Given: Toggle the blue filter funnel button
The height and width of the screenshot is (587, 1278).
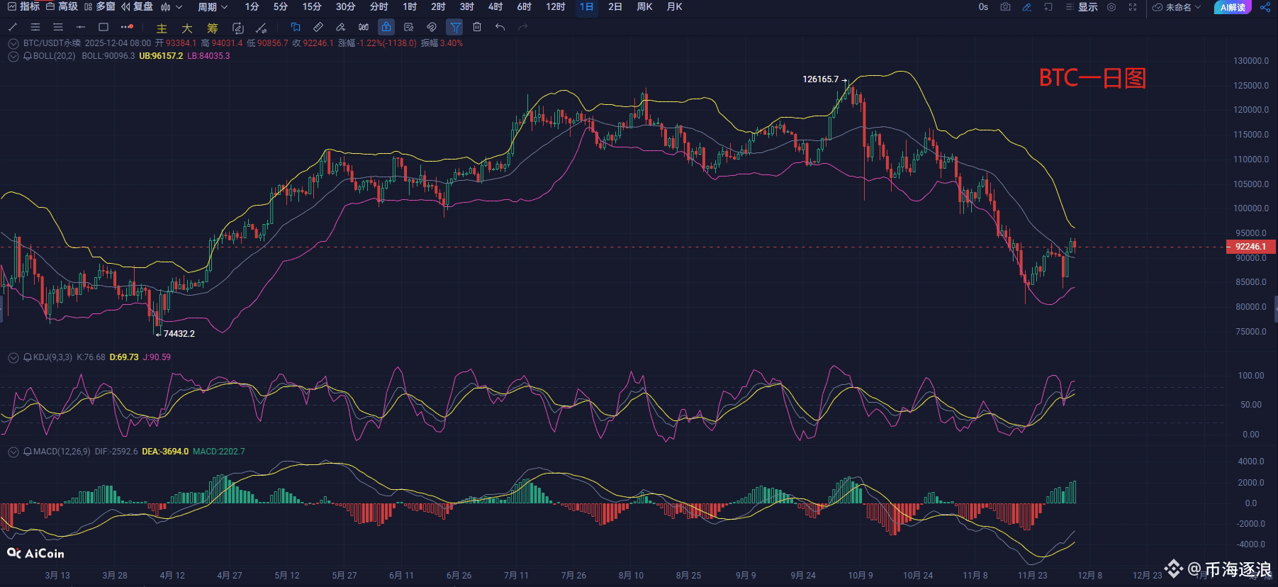Looking at the screenshot, I should pos(455,27).
